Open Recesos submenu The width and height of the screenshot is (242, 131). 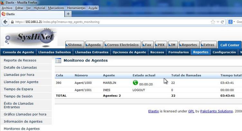click(x=157, y=52)
